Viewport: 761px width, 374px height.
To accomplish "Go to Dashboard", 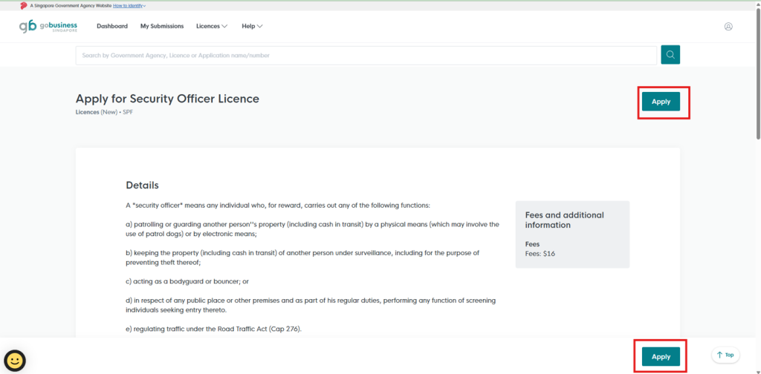I will pyautogui.click(x=112, y=26).
